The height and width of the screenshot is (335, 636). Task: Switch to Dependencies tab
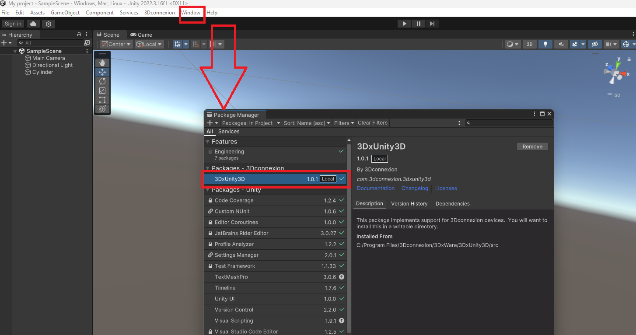click(x=453, y=204)
